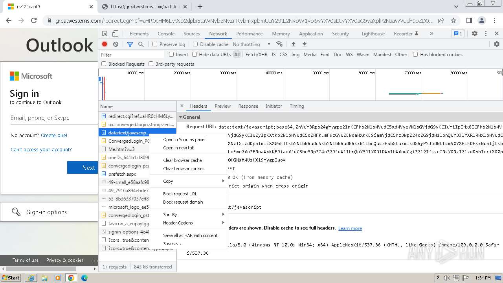Bookmark this page star icon
This screenshot has width=503, height=283.
[x=453, y=20]
